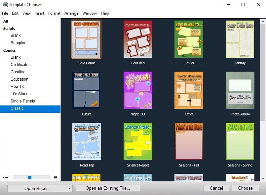Pick the Fantasy template thumbnail
266x195 pixels.
point(240,39)
